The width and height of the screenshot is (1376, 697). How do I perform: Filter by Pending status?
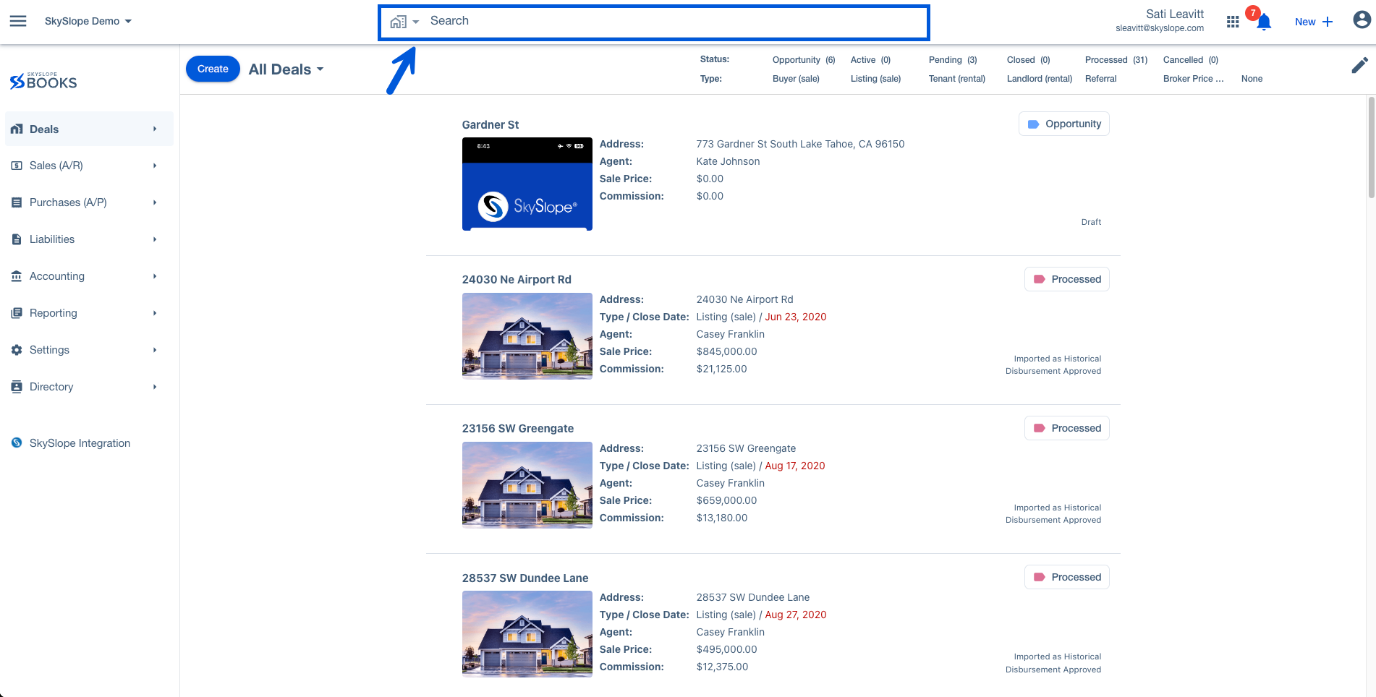coord(953,60)
